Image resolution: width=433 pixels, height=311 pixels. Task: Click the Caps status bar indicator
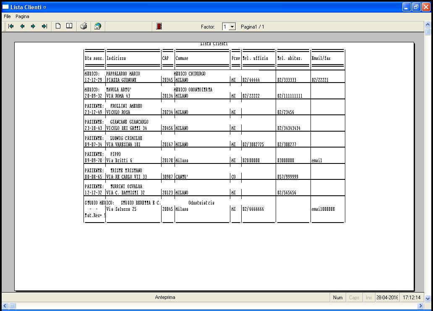(x=354, y=298)
